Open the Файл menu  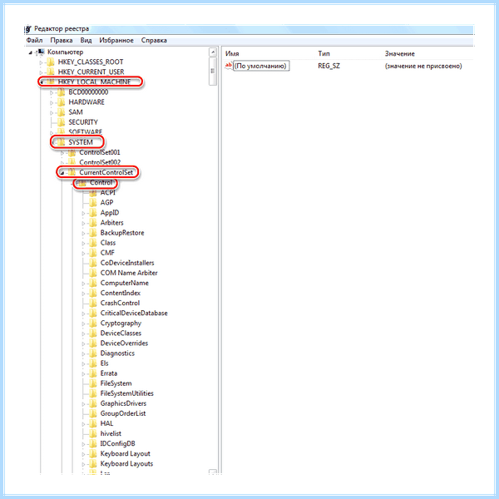point(34,41)
